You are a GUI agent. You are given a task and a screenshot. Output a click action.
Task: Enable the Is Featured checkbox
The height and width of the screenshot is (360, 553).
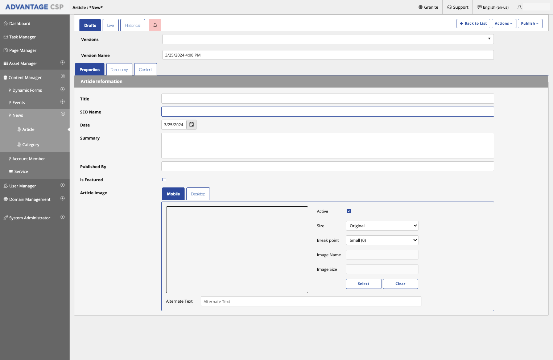pyautogui.click(x=164, y=180)
